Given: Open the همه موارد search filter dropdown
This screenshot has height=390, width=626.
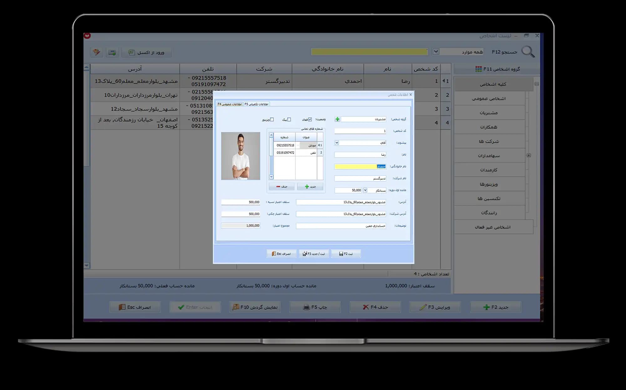Looking at the screenshot, I should [436, 52].
